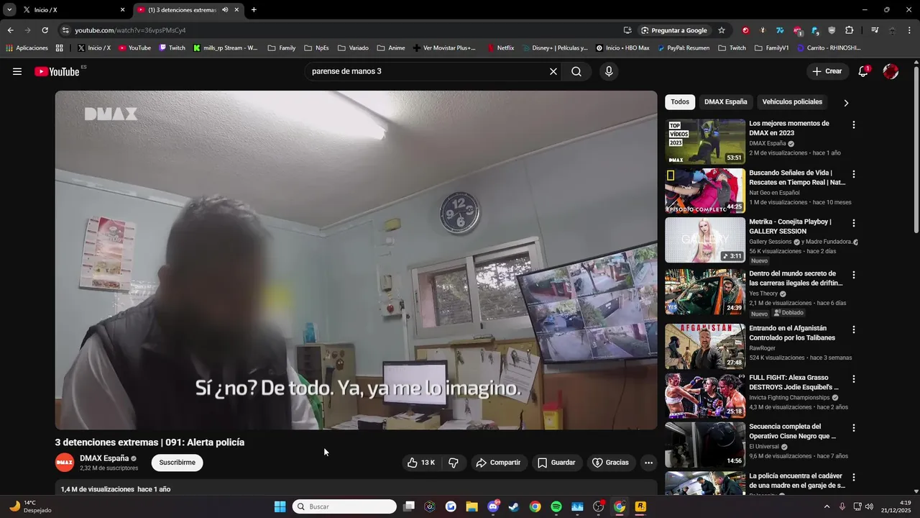Viewport: 920px width, 518px height.
Task: Open Rockstar Games Launcher in taskbar
Action: pos(640,506)
